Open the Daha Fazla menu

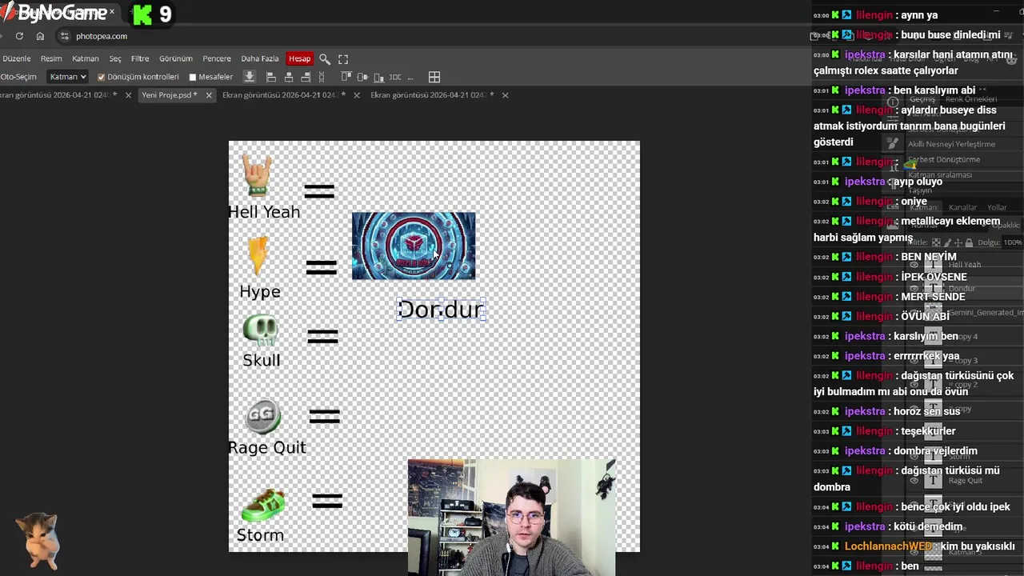point(260,58)
